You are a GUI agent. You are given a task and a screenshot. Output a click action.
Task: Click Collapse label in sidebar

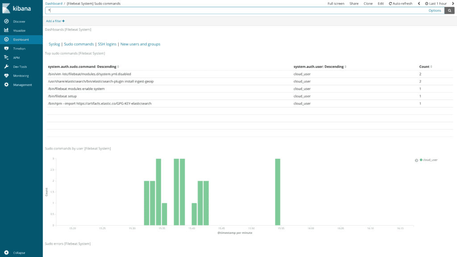pos(19,253)
